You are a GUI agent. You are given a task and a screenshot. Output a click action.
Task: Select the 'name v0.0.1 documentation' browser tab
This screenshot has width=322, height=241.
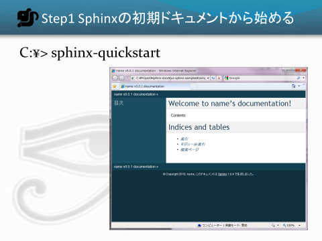click(x=155, y=86)
